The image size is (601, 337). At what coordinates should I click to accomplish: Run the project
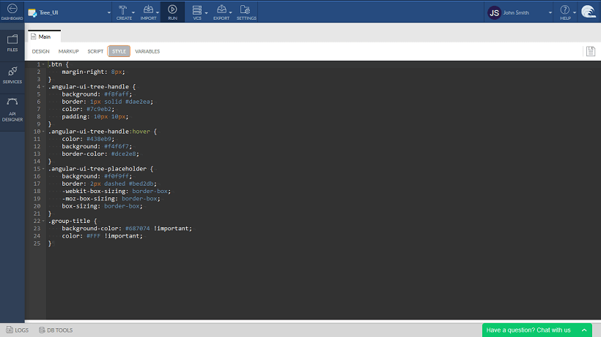tap(172, 11)
